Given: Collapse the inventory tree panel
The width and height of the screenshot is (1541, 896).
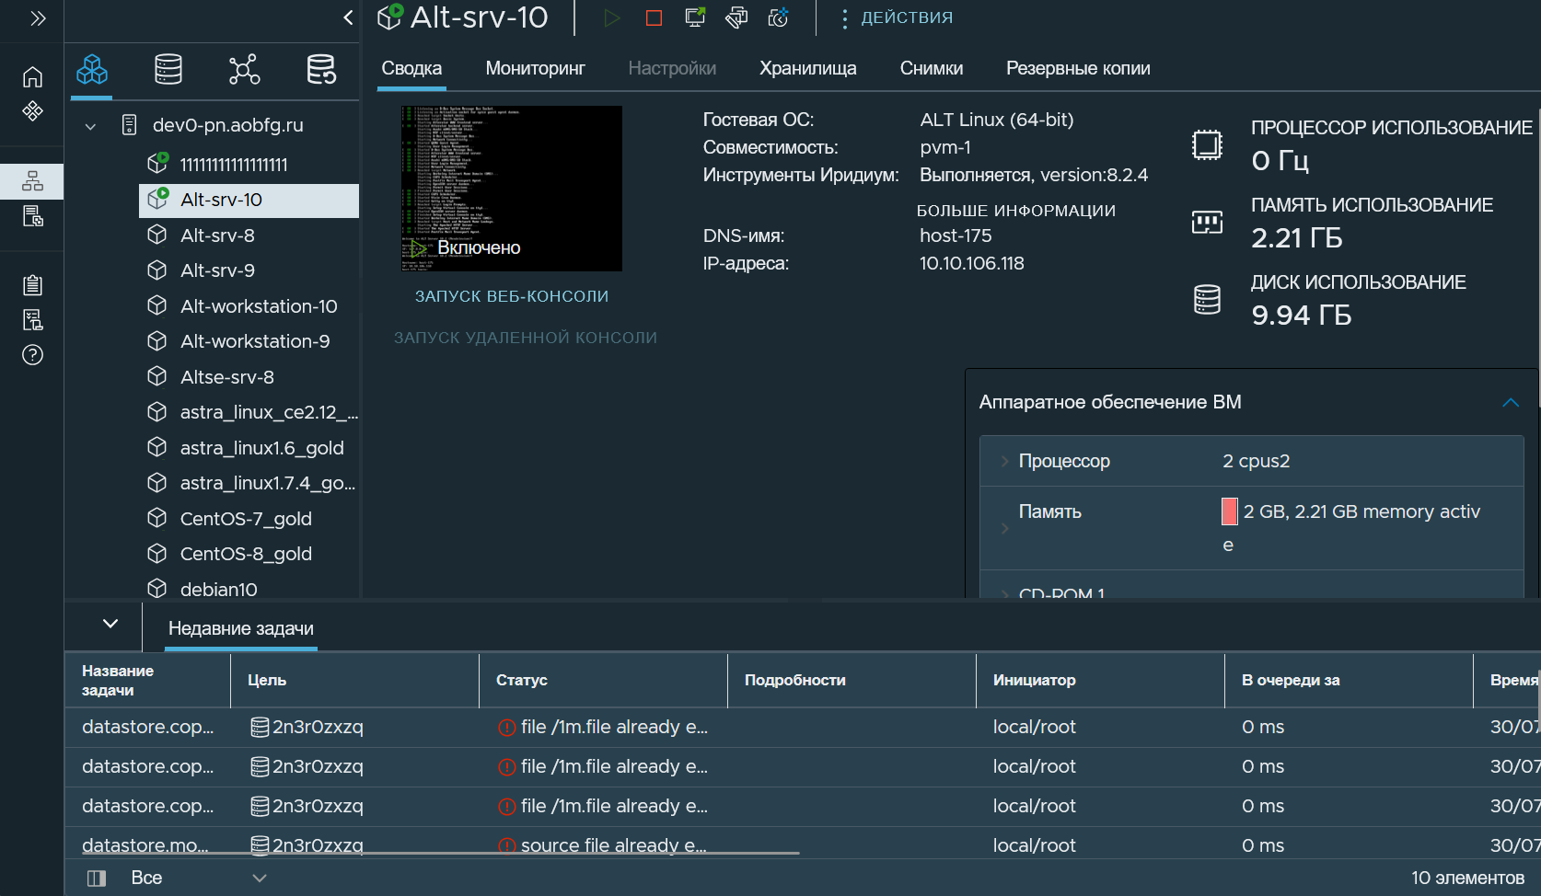Looking at the screenshot, I should coord(348,17).
